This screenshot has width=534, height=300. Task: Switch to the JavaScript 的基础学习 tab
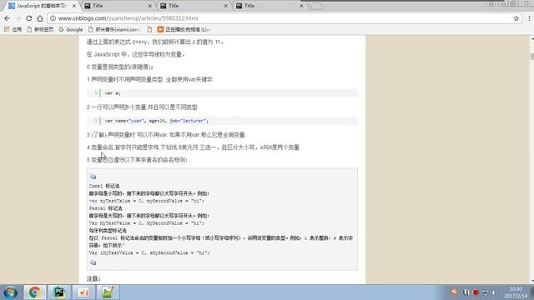[41, 6]
